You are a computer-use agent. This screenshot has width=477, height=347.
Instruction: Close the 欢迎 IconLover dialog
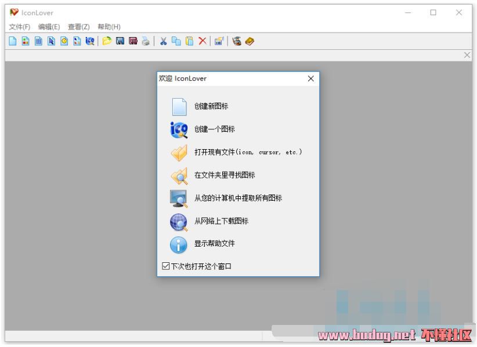coord(310,79)
